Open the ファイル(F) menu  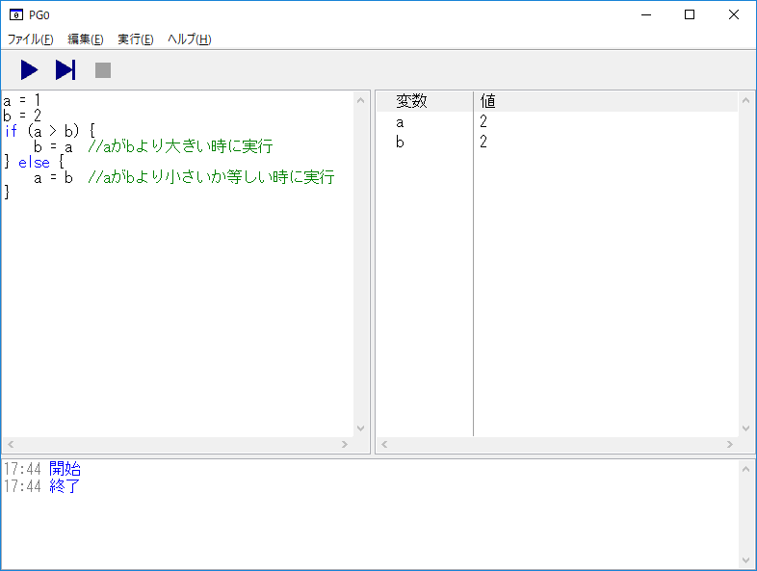click(x=31, y=39)
